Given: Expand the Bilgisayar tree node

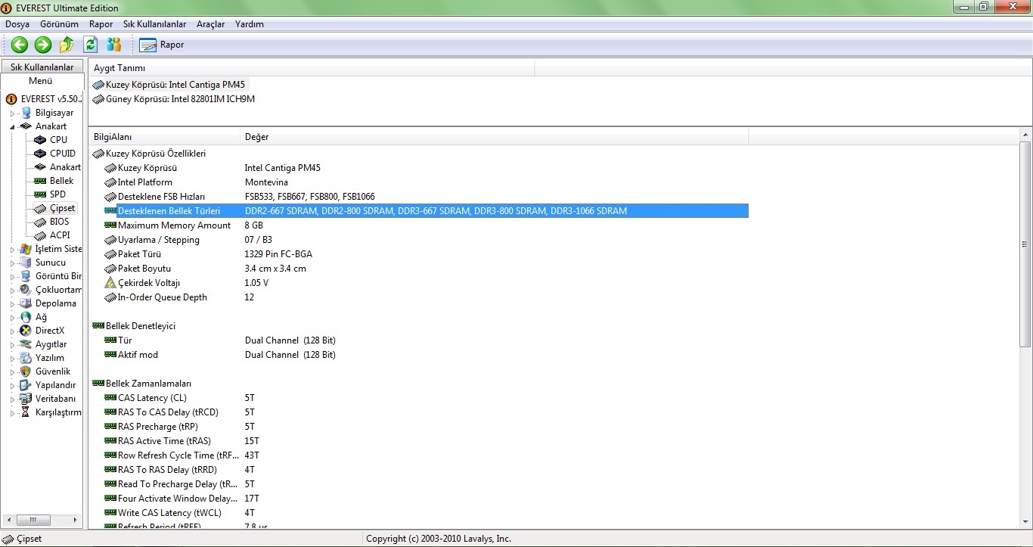Looking at the screenshot, I should click(x=13, y=113).
